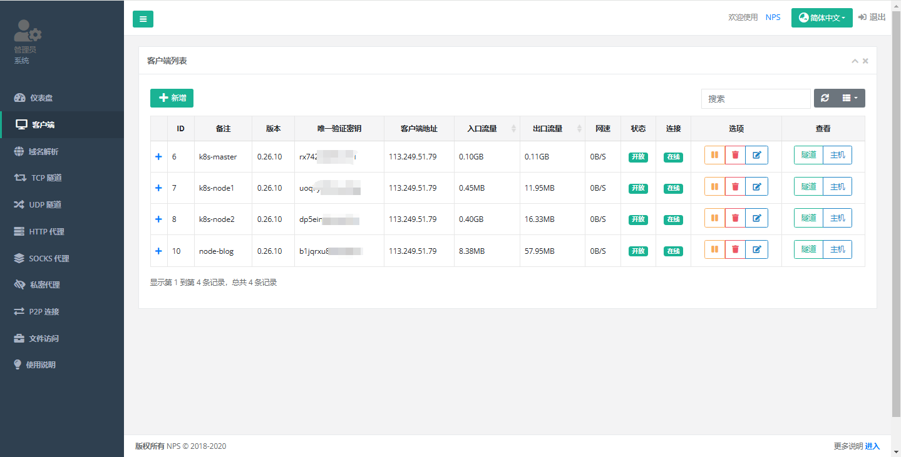Go to 域名解析 in sidebar
Image resolution: width=901 pixels, height=457 pixels.
(43, 151)
